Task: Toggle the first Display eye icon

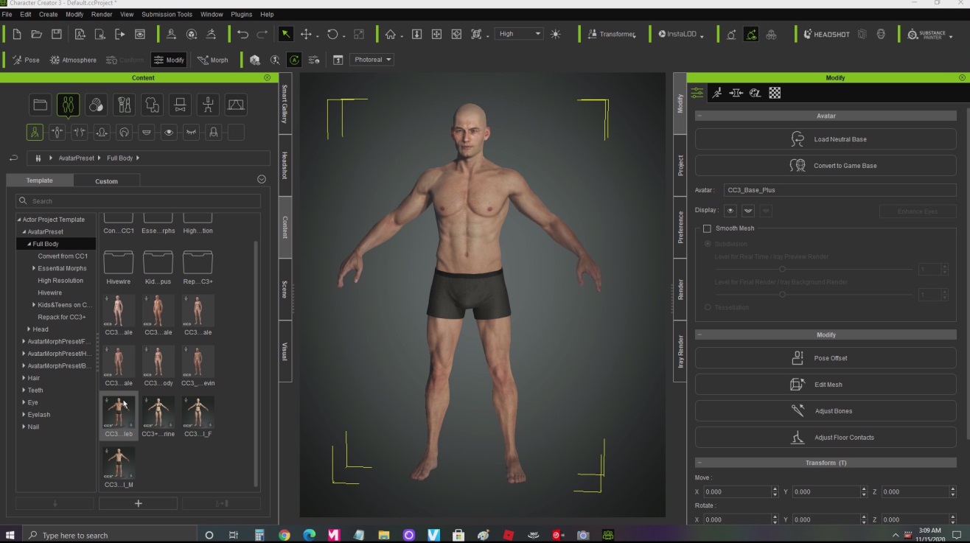Action: [730, 211]
